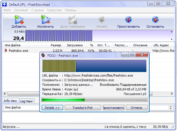Click the Tuesday's Pick button
Viewport: 177px width, 131px height.
[83, 108]
